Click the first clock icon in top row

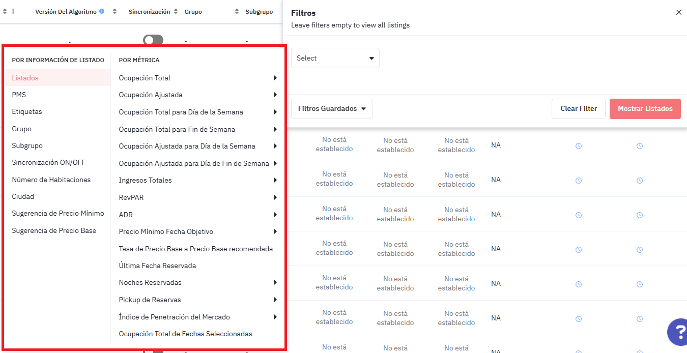click(579, 146)
